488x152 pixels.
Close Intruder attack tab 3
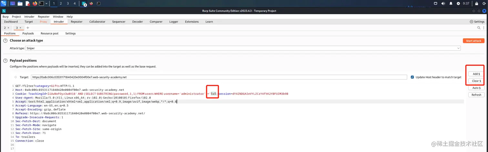coord(20,28)
